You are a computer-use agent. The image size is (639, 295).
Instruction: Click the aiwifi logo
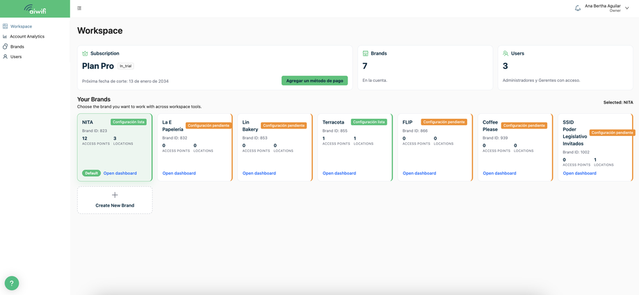coord(35,8)
